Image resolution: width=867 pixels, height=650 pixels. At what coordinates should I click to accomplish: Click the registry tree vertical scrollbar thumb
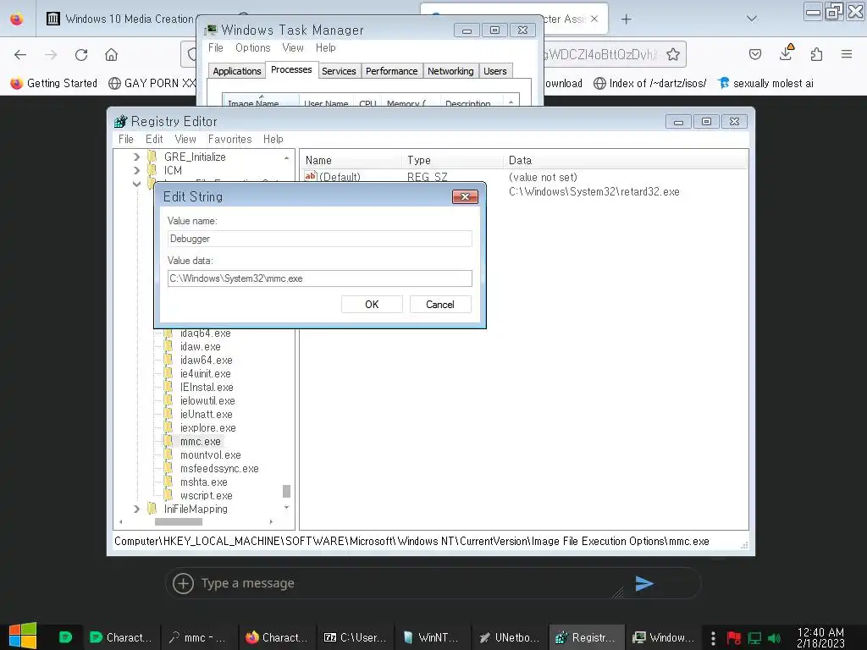tap(286, 492)
